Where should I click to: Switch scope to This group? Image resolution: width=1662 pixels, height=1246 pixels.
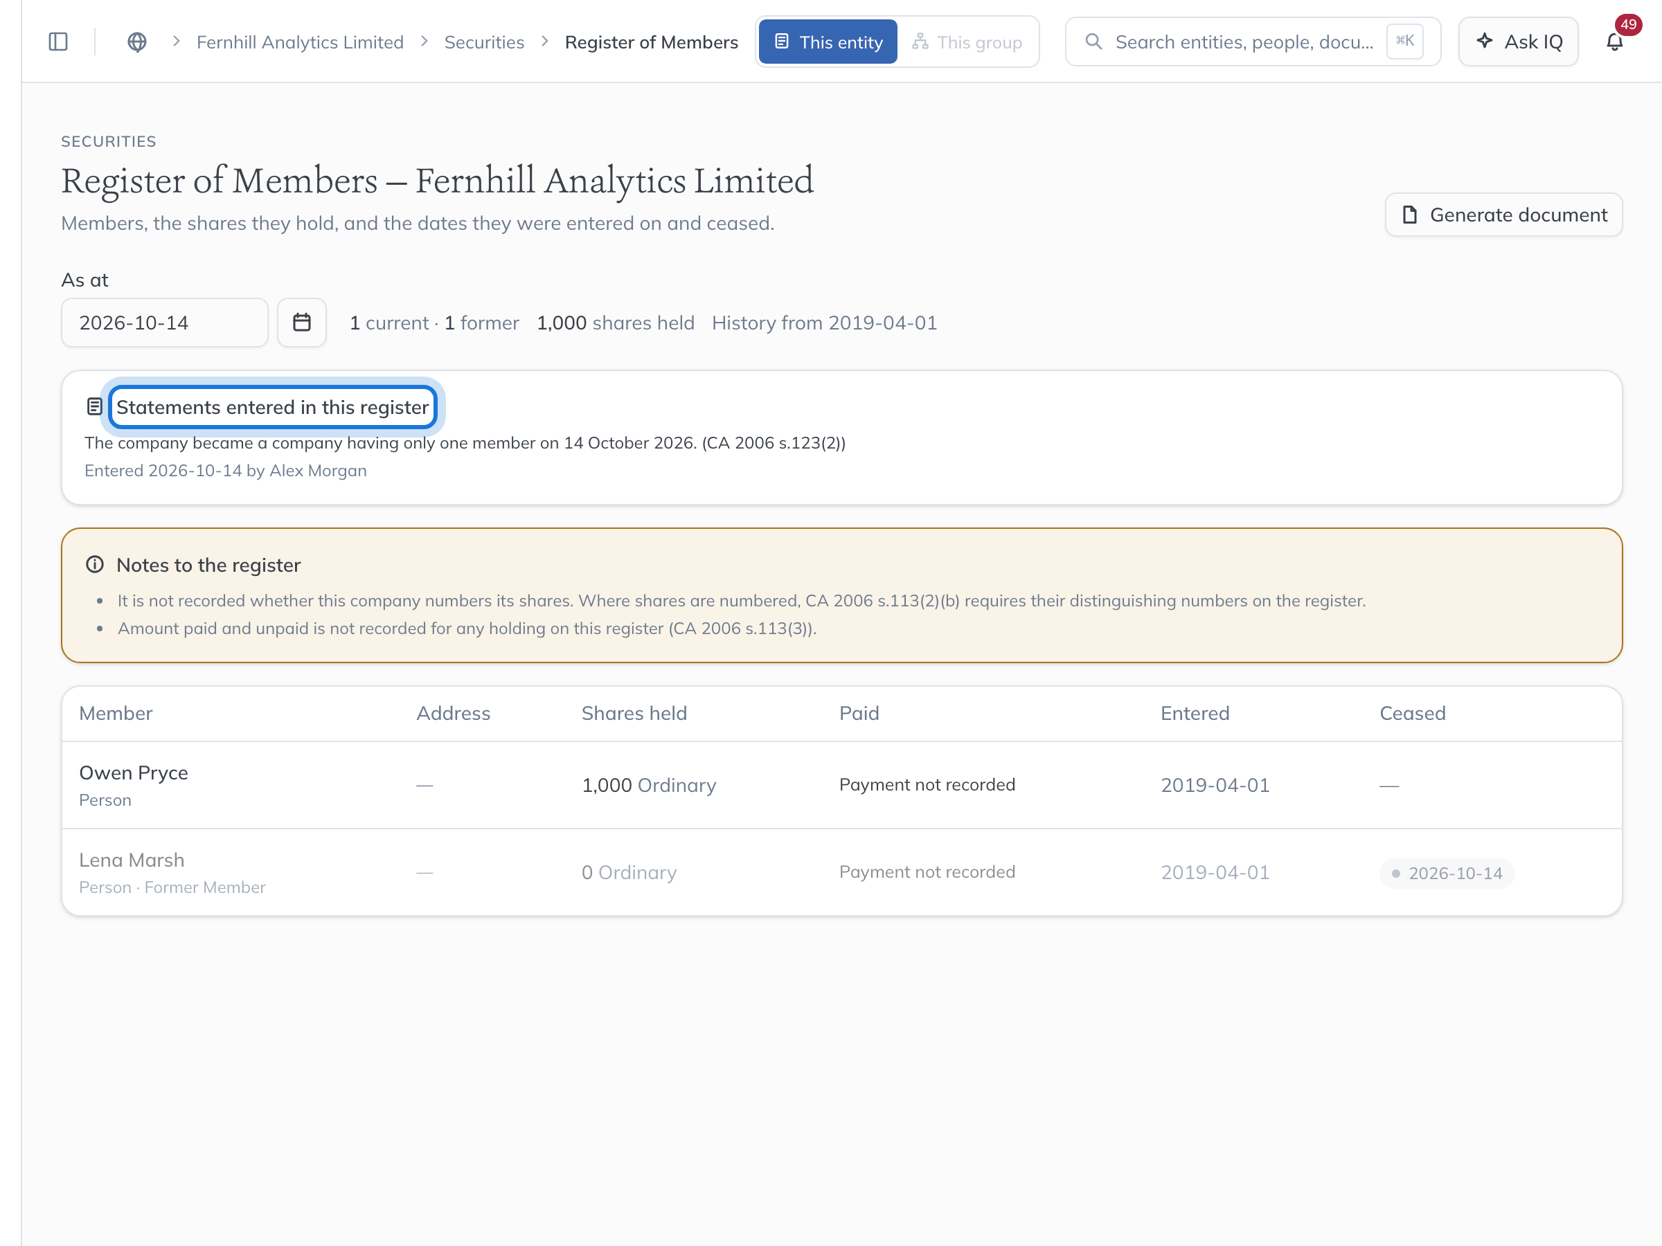(967, 42)
